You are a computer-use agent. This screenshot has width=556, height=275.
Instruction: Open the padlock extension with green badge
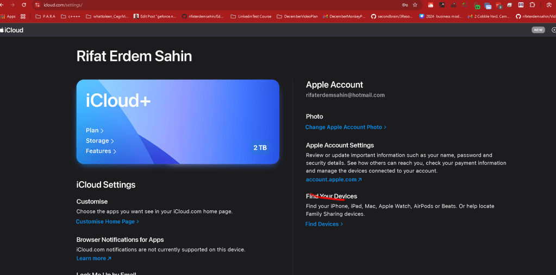477,5
